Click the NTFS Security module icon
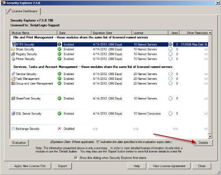Viewport: 221px width, 175px height. [13, 44]
